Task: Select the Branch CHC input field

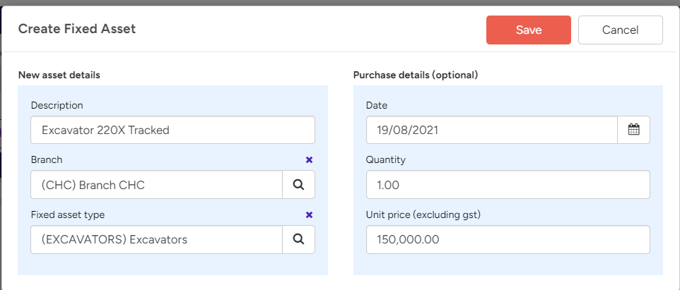Action: tap(156, 184)
